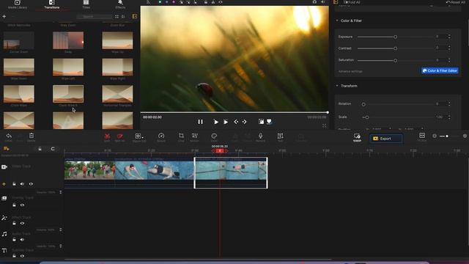
Task: Adjust Overlay Track opacity stepper
Action: [60, 192]
